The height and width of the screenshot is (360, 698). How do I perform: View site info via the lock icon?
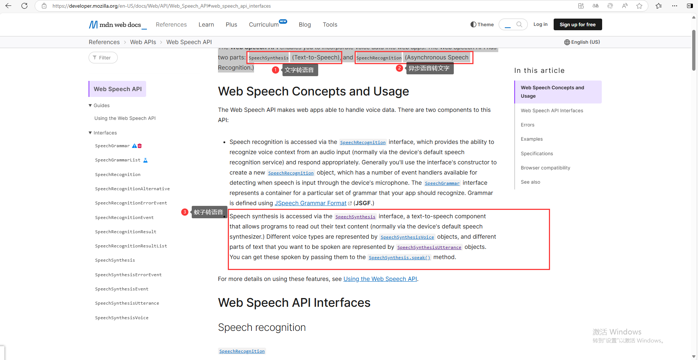pyautogui.click(x=44, y=6)
